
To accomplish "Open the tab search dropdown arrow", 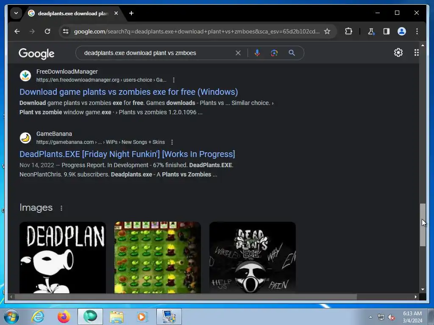I will coord(16,13).
